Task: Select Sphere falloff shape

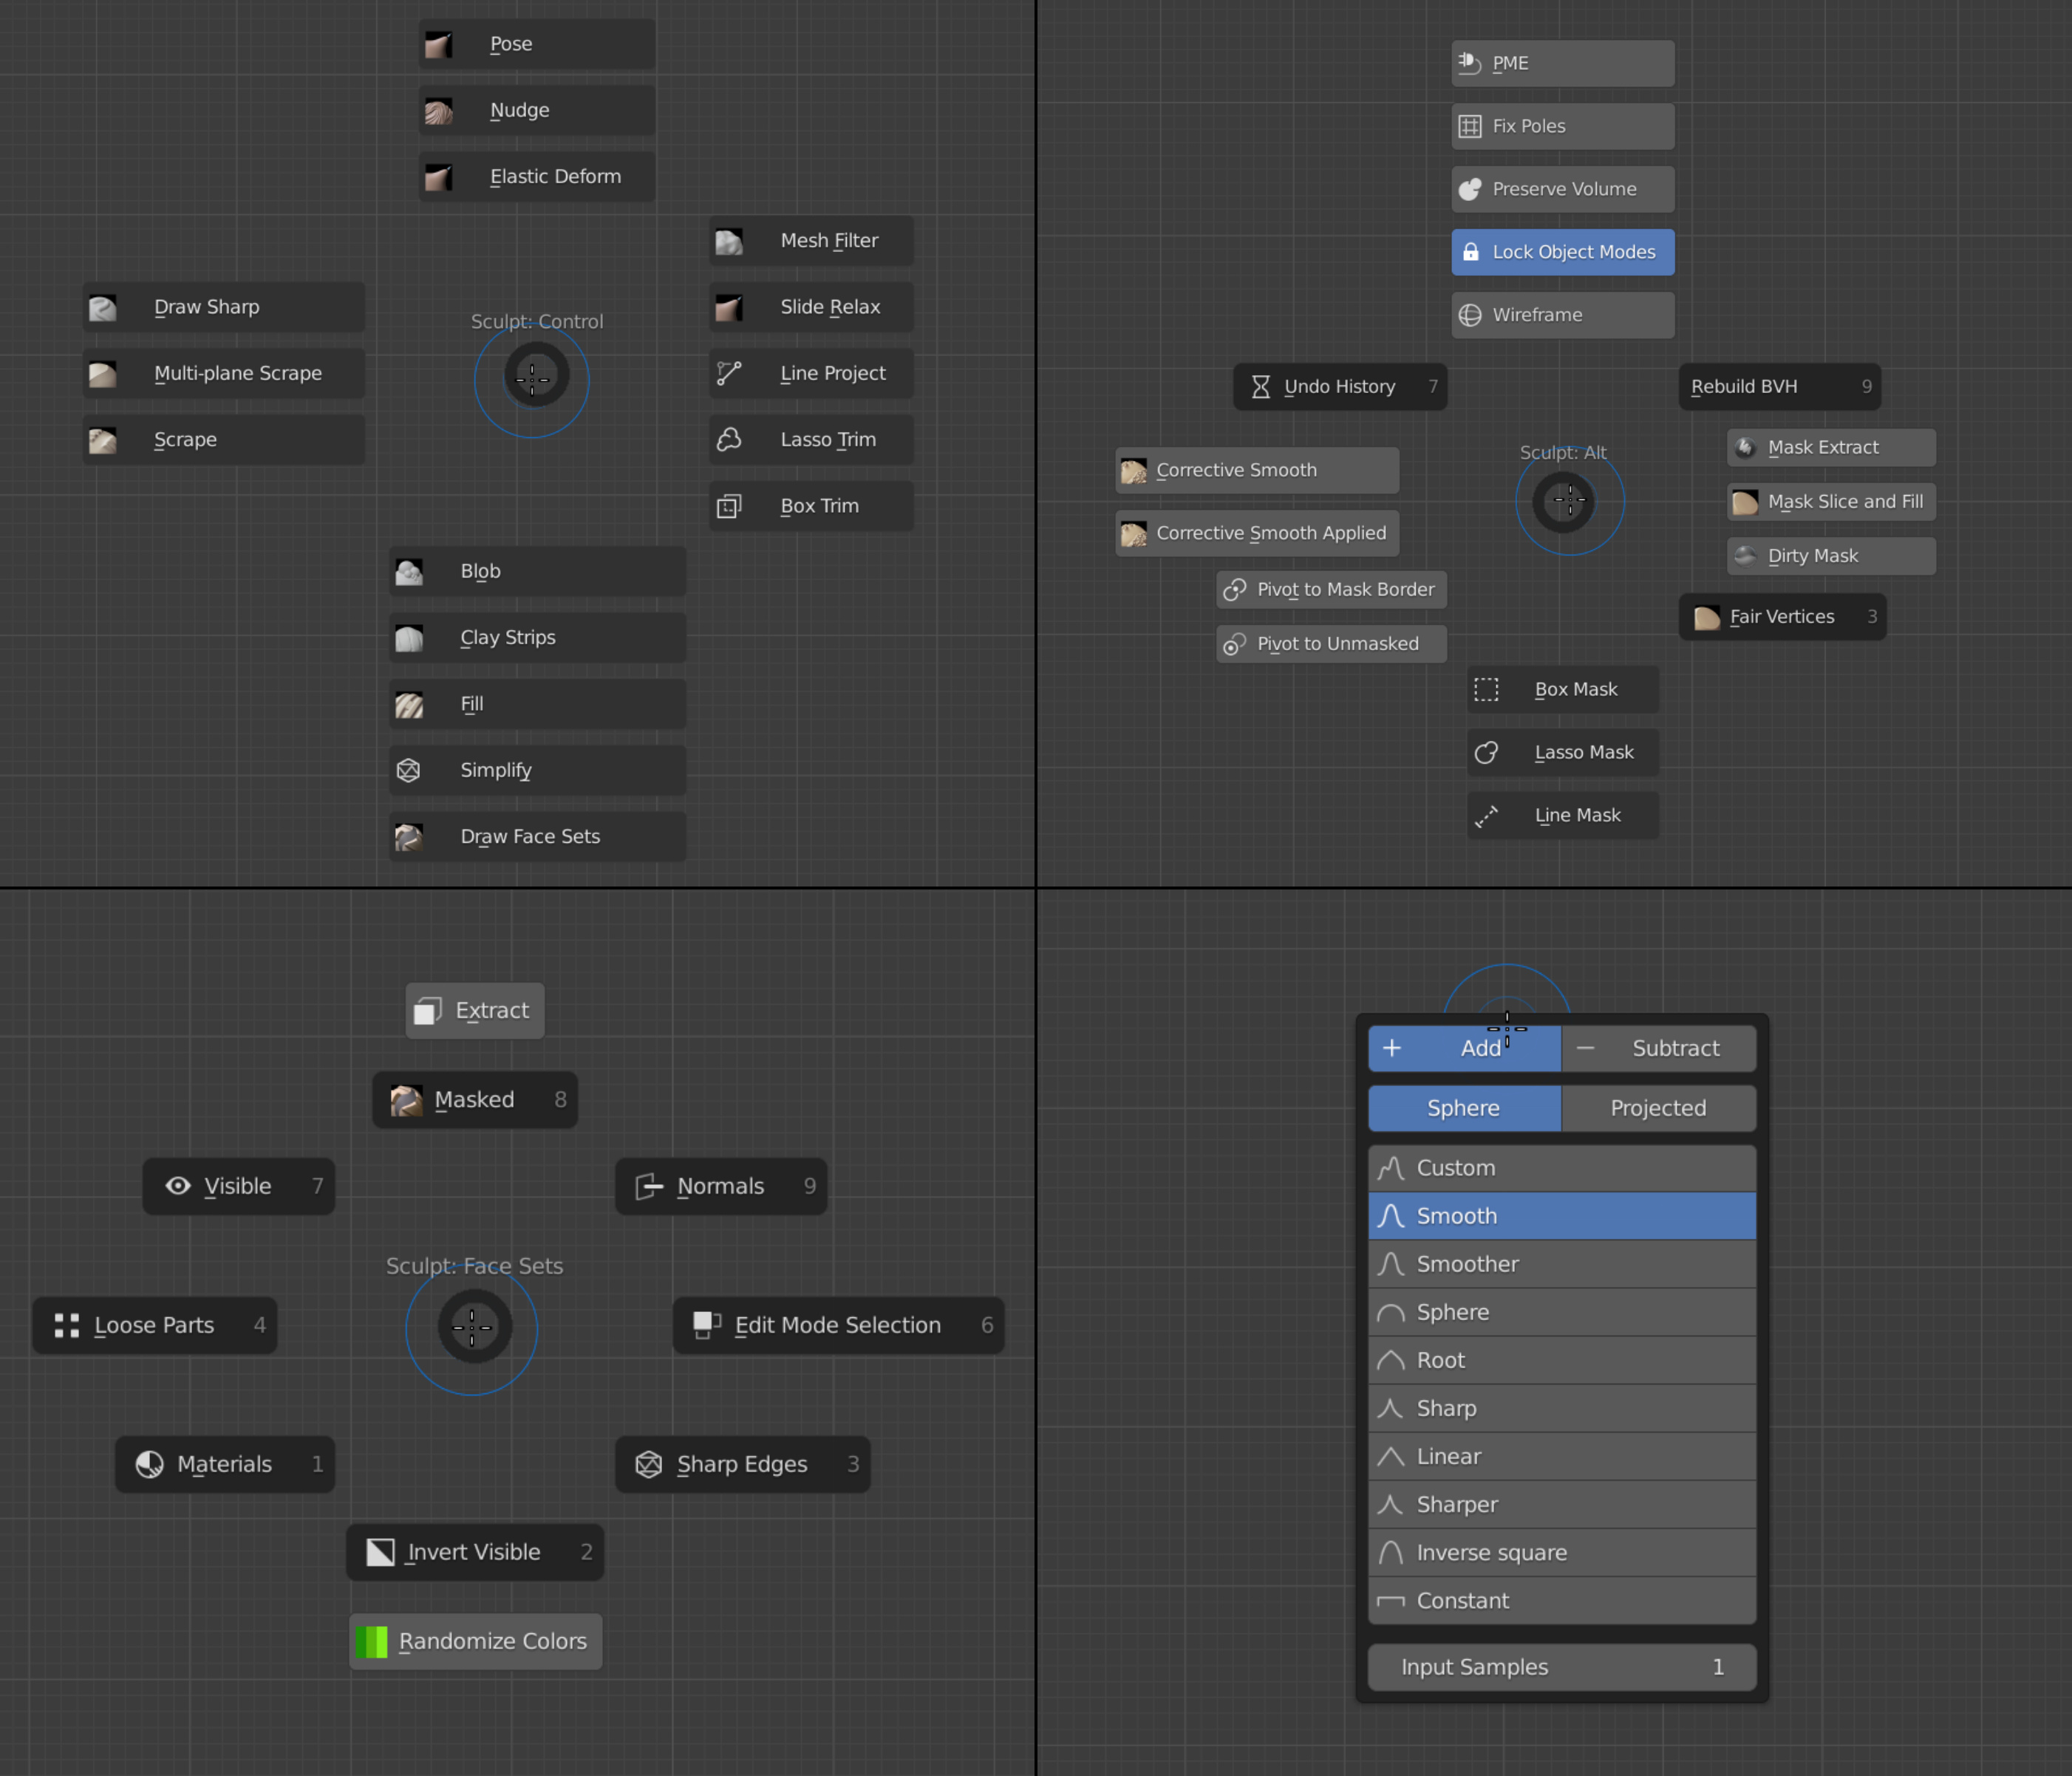Action: [x=1464, y=1108]
